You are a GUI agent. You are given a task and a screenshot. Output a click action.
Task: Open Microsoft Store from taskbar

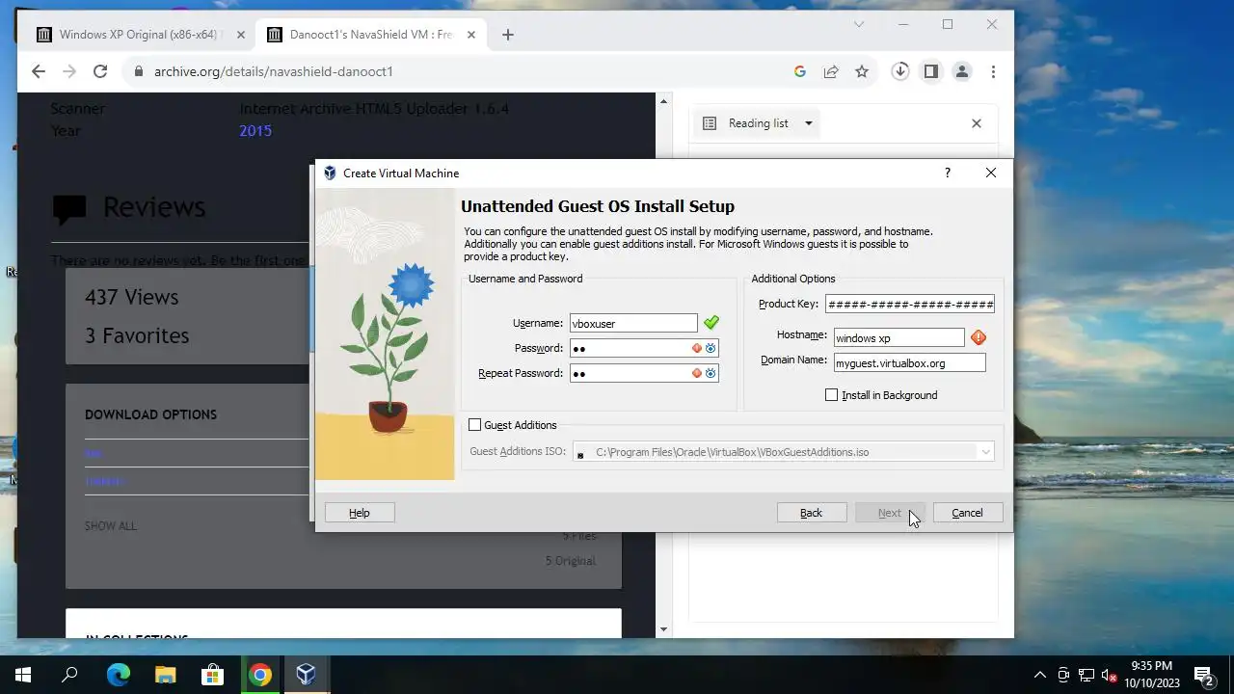coord(212,675)
